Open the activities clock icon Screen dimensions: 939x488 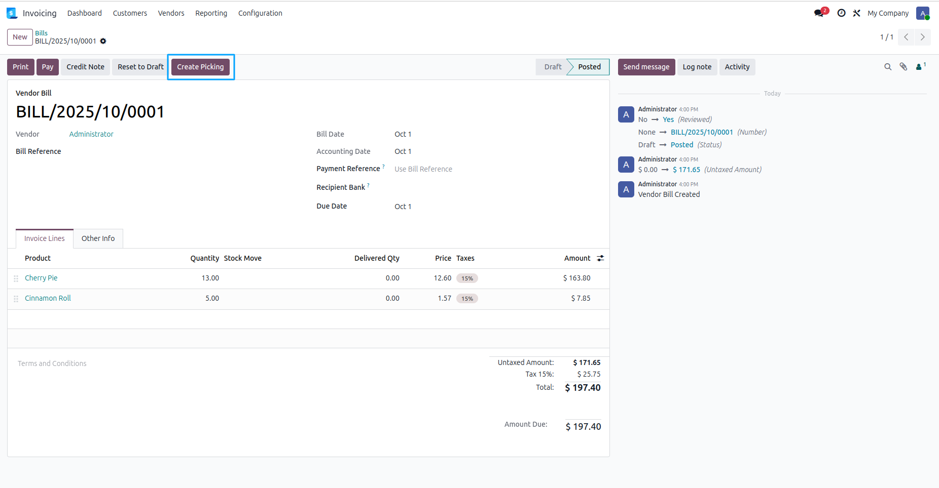point(841,13)
